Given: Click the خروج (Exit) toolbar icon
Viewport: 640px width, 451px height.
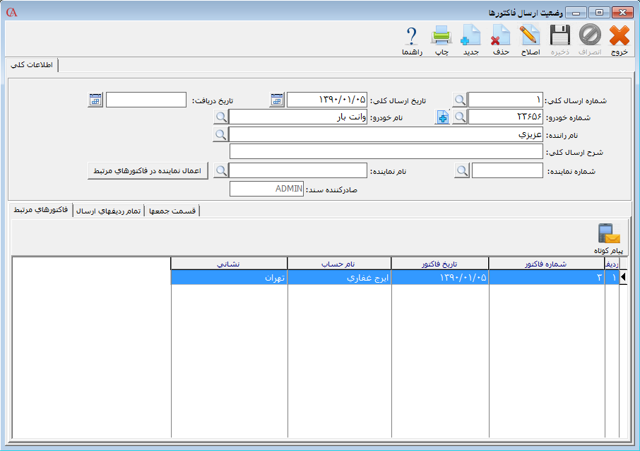Looking at the screenshot, I should click(x=619, y=35).
